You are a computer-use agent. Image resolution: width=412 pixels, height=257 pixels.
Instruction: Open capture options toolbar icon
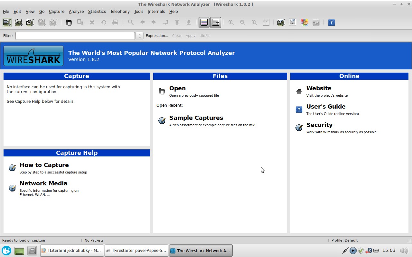[18, 22]
